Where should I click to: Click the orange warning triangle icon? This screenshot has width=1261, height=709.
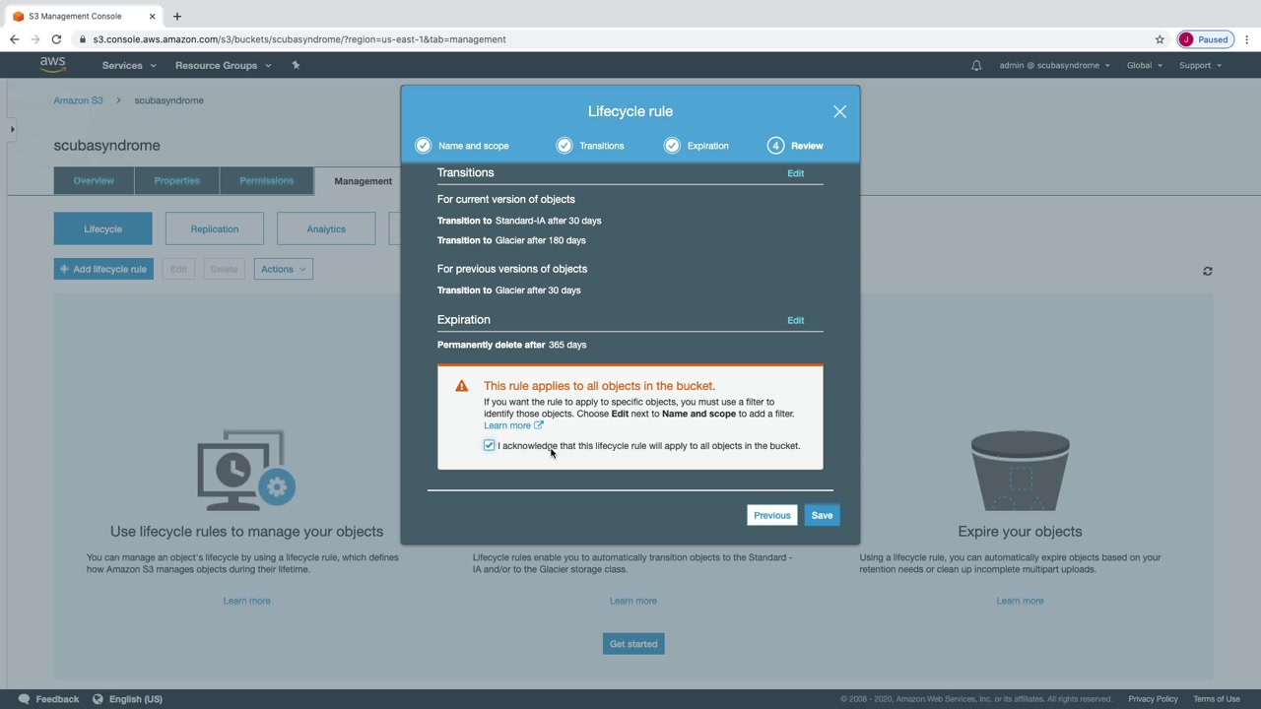[462, 386]
